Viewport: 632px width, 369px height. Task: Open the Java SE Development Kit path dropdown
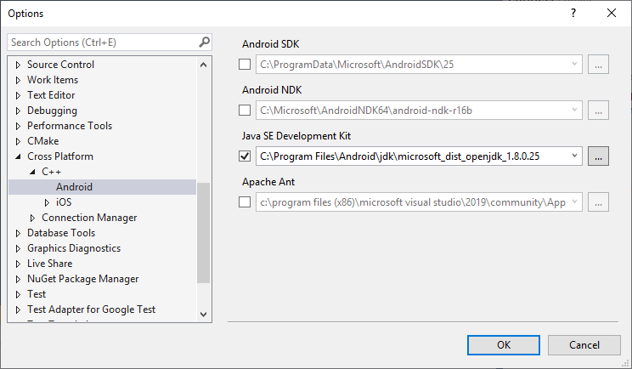pos(575,156)
